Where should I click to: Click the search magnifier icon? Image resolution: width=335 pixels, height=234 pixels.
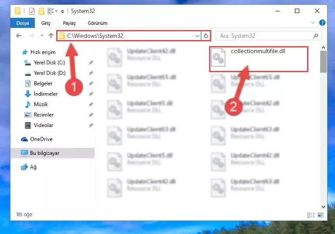click(315, 36)
